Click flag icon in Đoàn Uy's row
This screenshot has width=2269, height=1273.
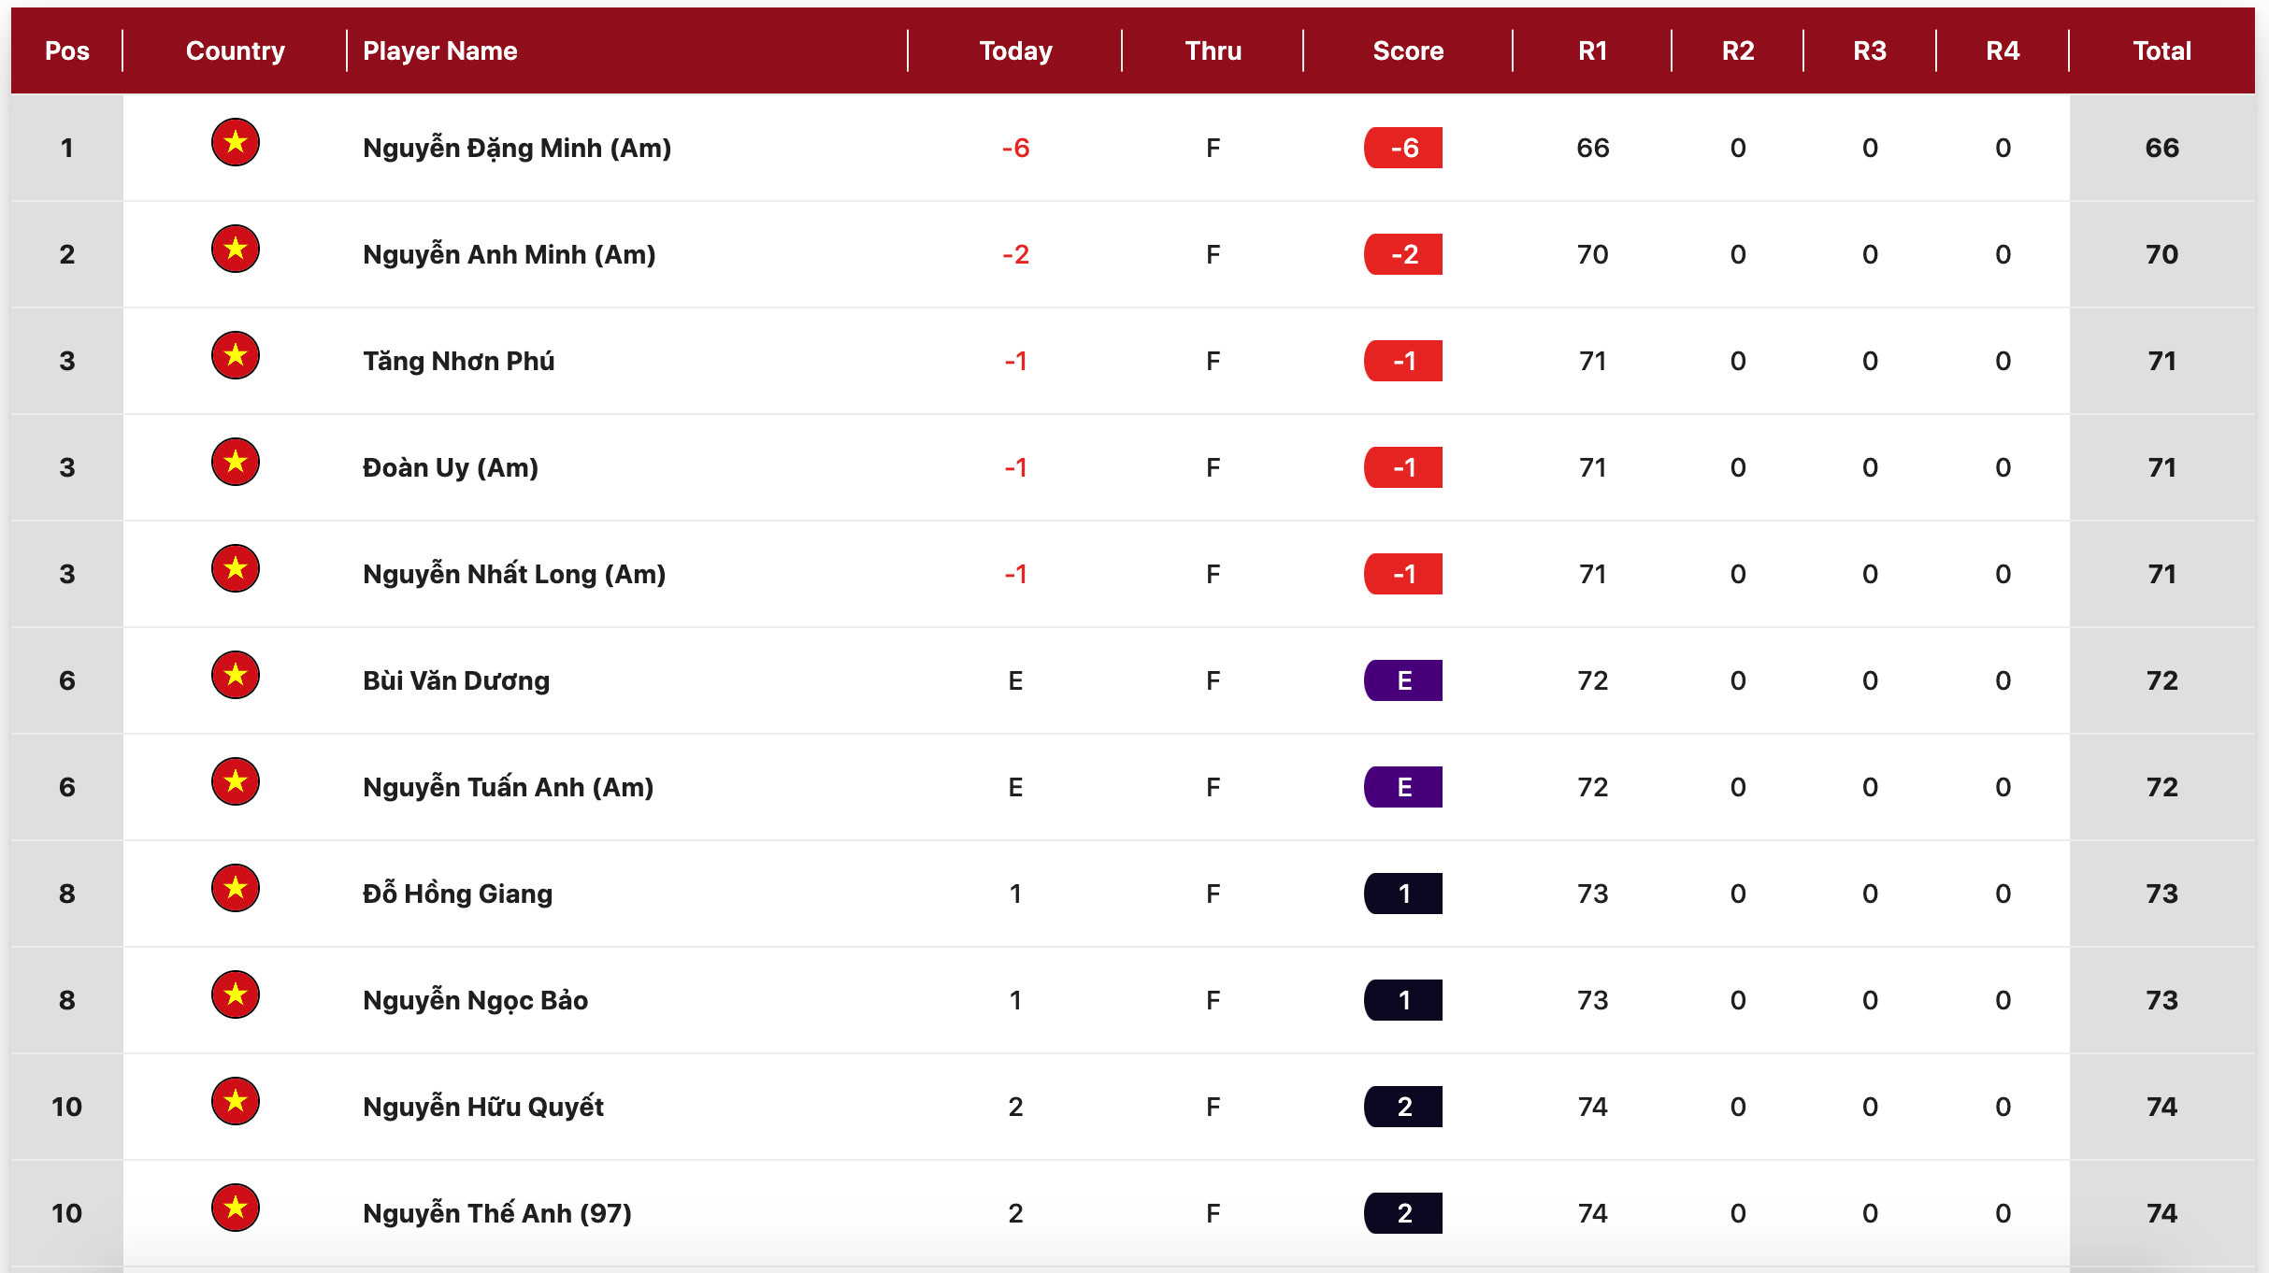[235, 462]
